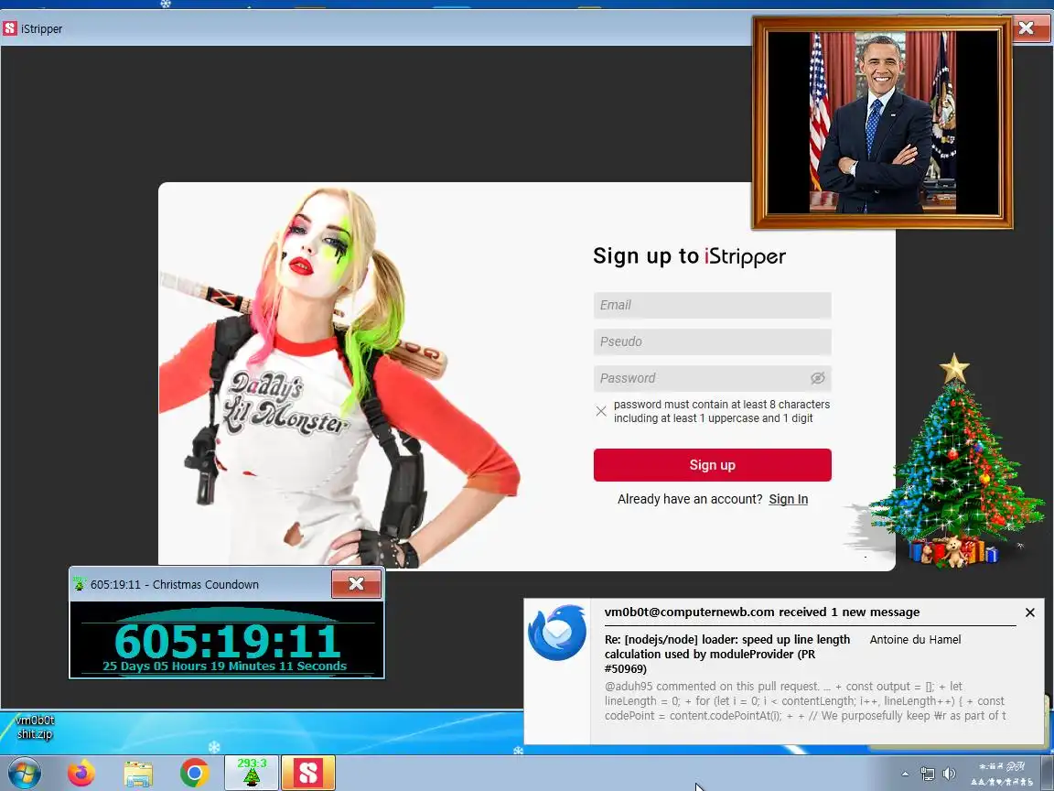The width and height of the screenshot is (1054, 791).
Task: Open the network status tray icon
Action: (x=928, y=775)
